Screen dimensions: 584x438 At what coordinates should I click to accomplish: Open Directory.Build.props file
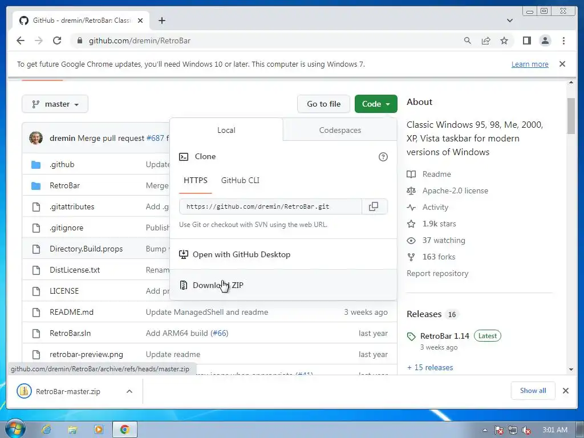86,249
